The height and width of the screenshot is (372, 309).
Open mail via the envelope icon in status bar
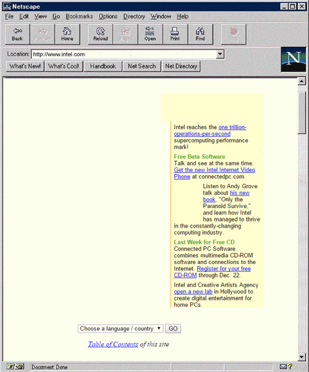tap(283, 366)
